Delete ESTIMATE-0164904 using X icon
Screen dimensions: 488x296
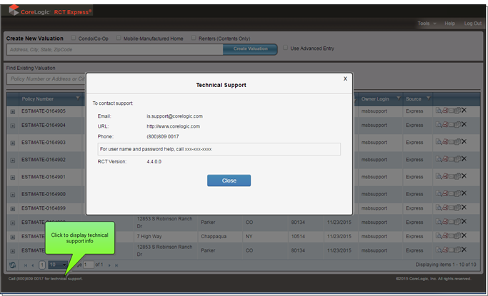464,124
